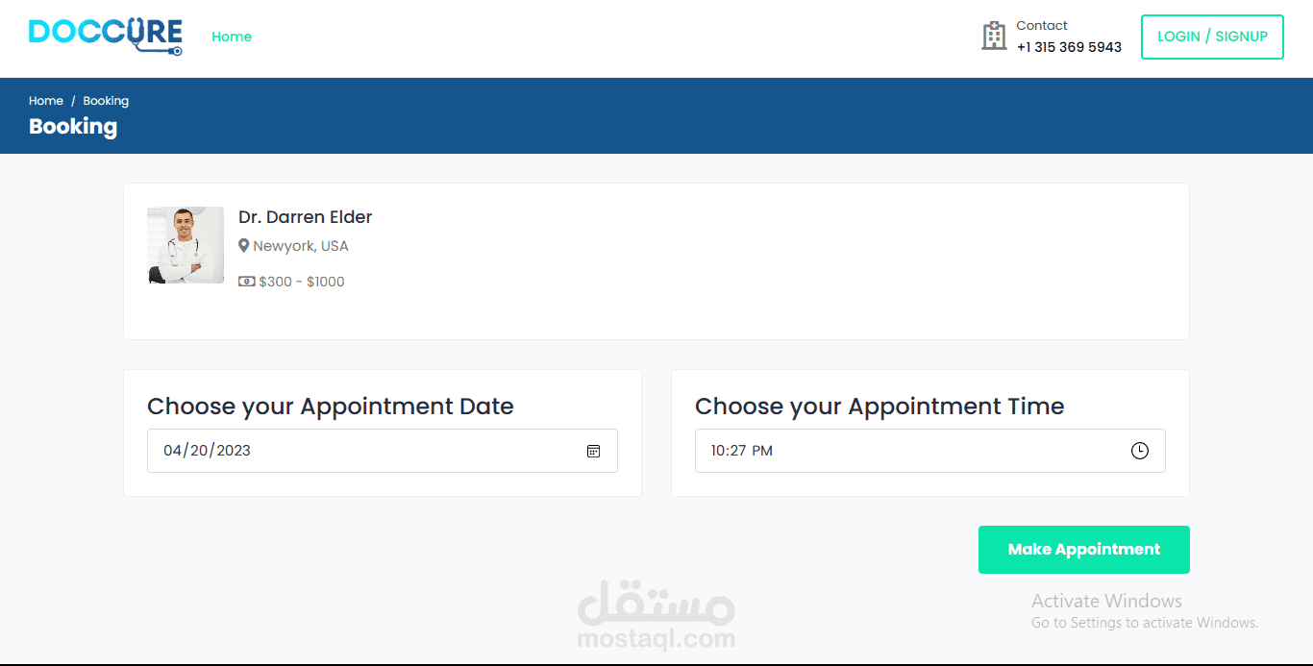Screen dimensions: 1313x666
Task: Click the building contact icon
Action: 994,37
